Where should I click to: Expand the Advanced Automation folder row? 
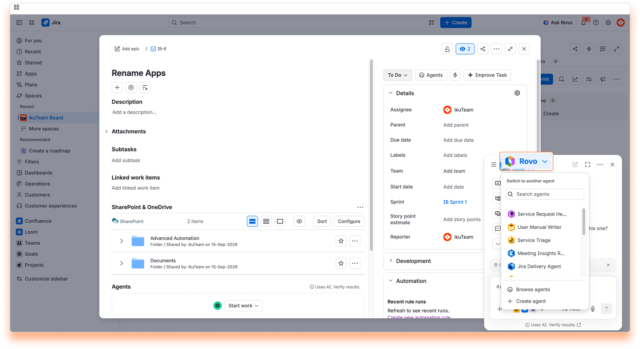coord(121,241)
